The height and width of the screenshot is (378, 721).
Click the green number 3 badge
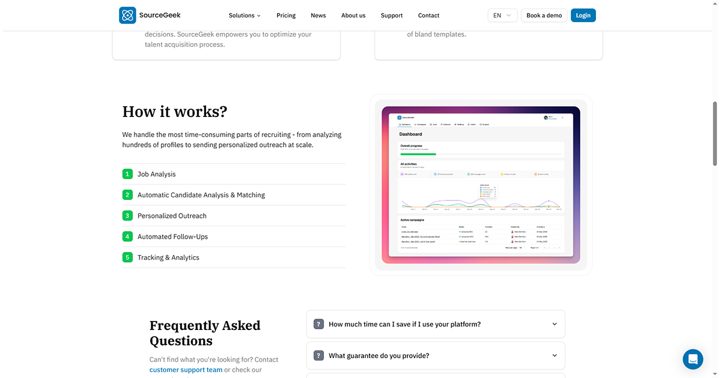click(127, 215)
